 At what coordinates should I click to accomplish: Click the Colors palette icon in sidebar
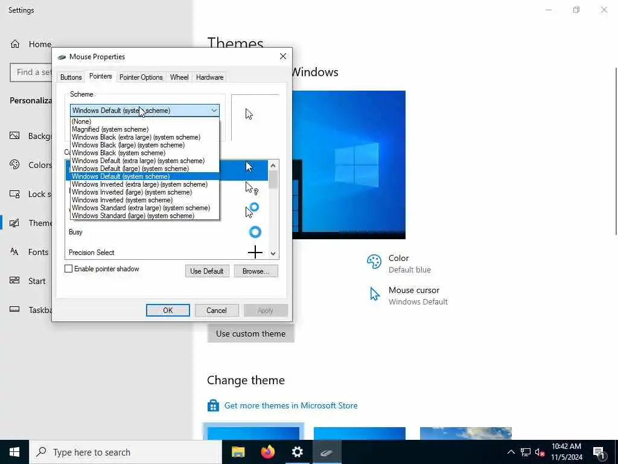click(x=14, y=164)
